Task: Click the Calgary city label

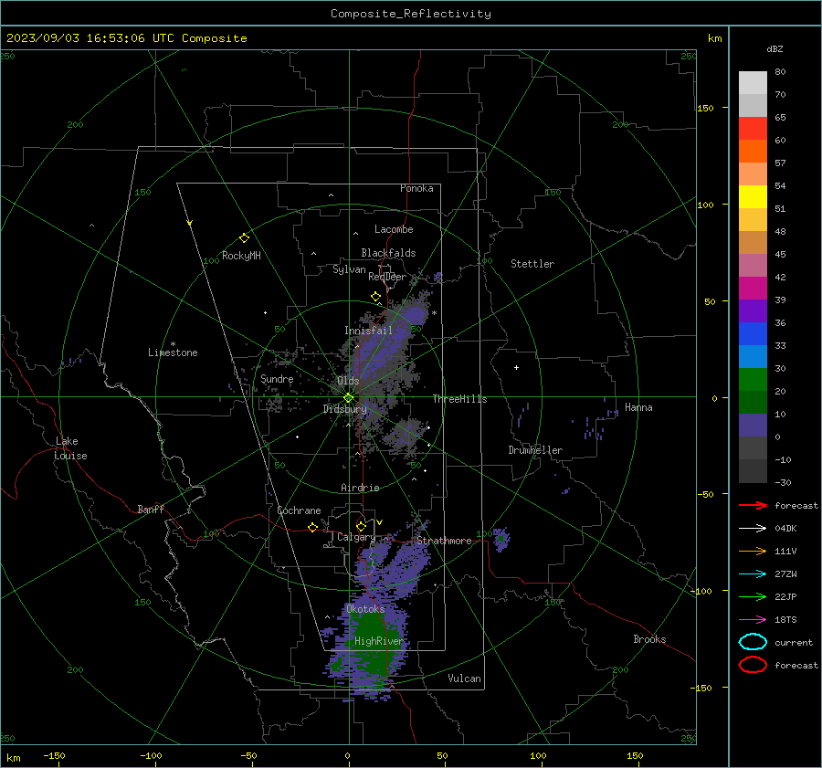Action: click(x=356, y=537)
